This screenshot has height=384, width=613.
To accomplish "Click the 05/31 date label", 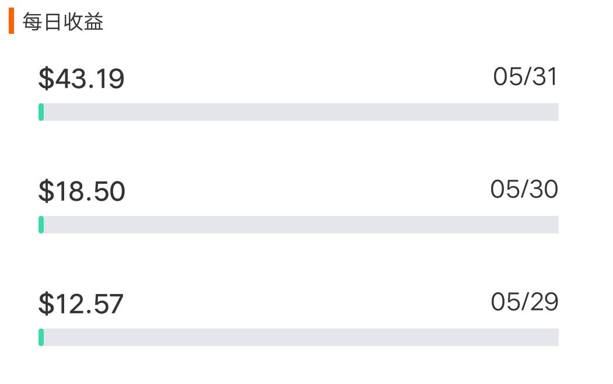I will [525, 76].
